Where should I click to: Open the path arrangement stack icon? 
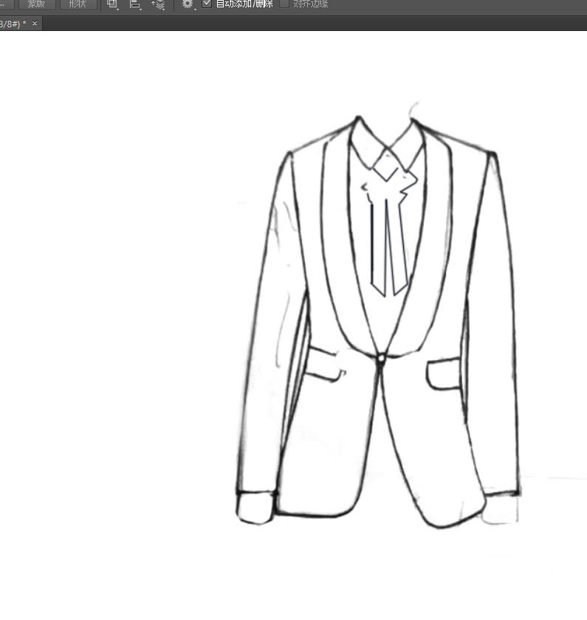click(158, 4)
